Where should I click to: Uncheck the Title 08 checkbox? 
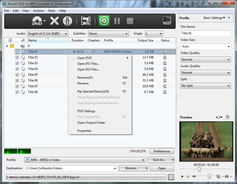17,92
